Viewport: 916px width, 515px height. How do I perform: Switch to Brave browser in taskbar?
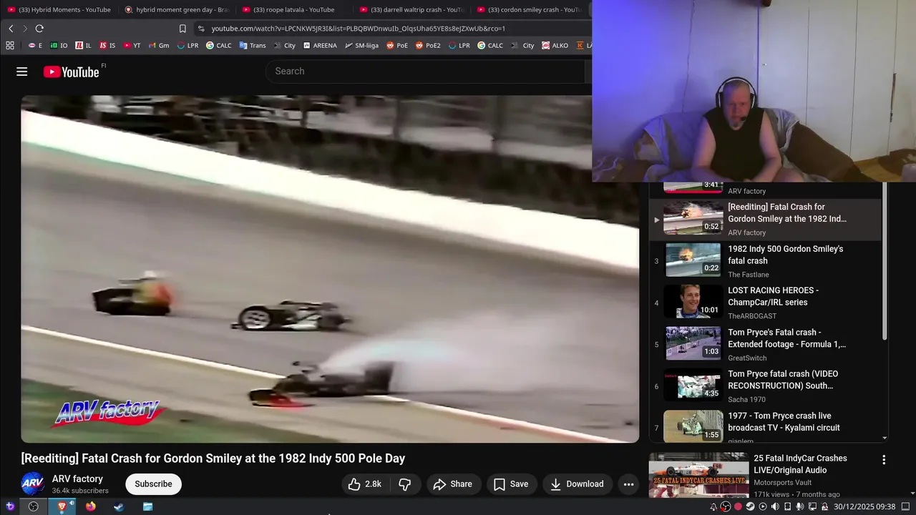pos(62,506)
